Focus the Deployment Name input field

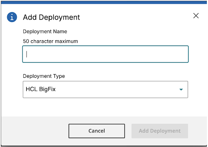coord(105,54)
